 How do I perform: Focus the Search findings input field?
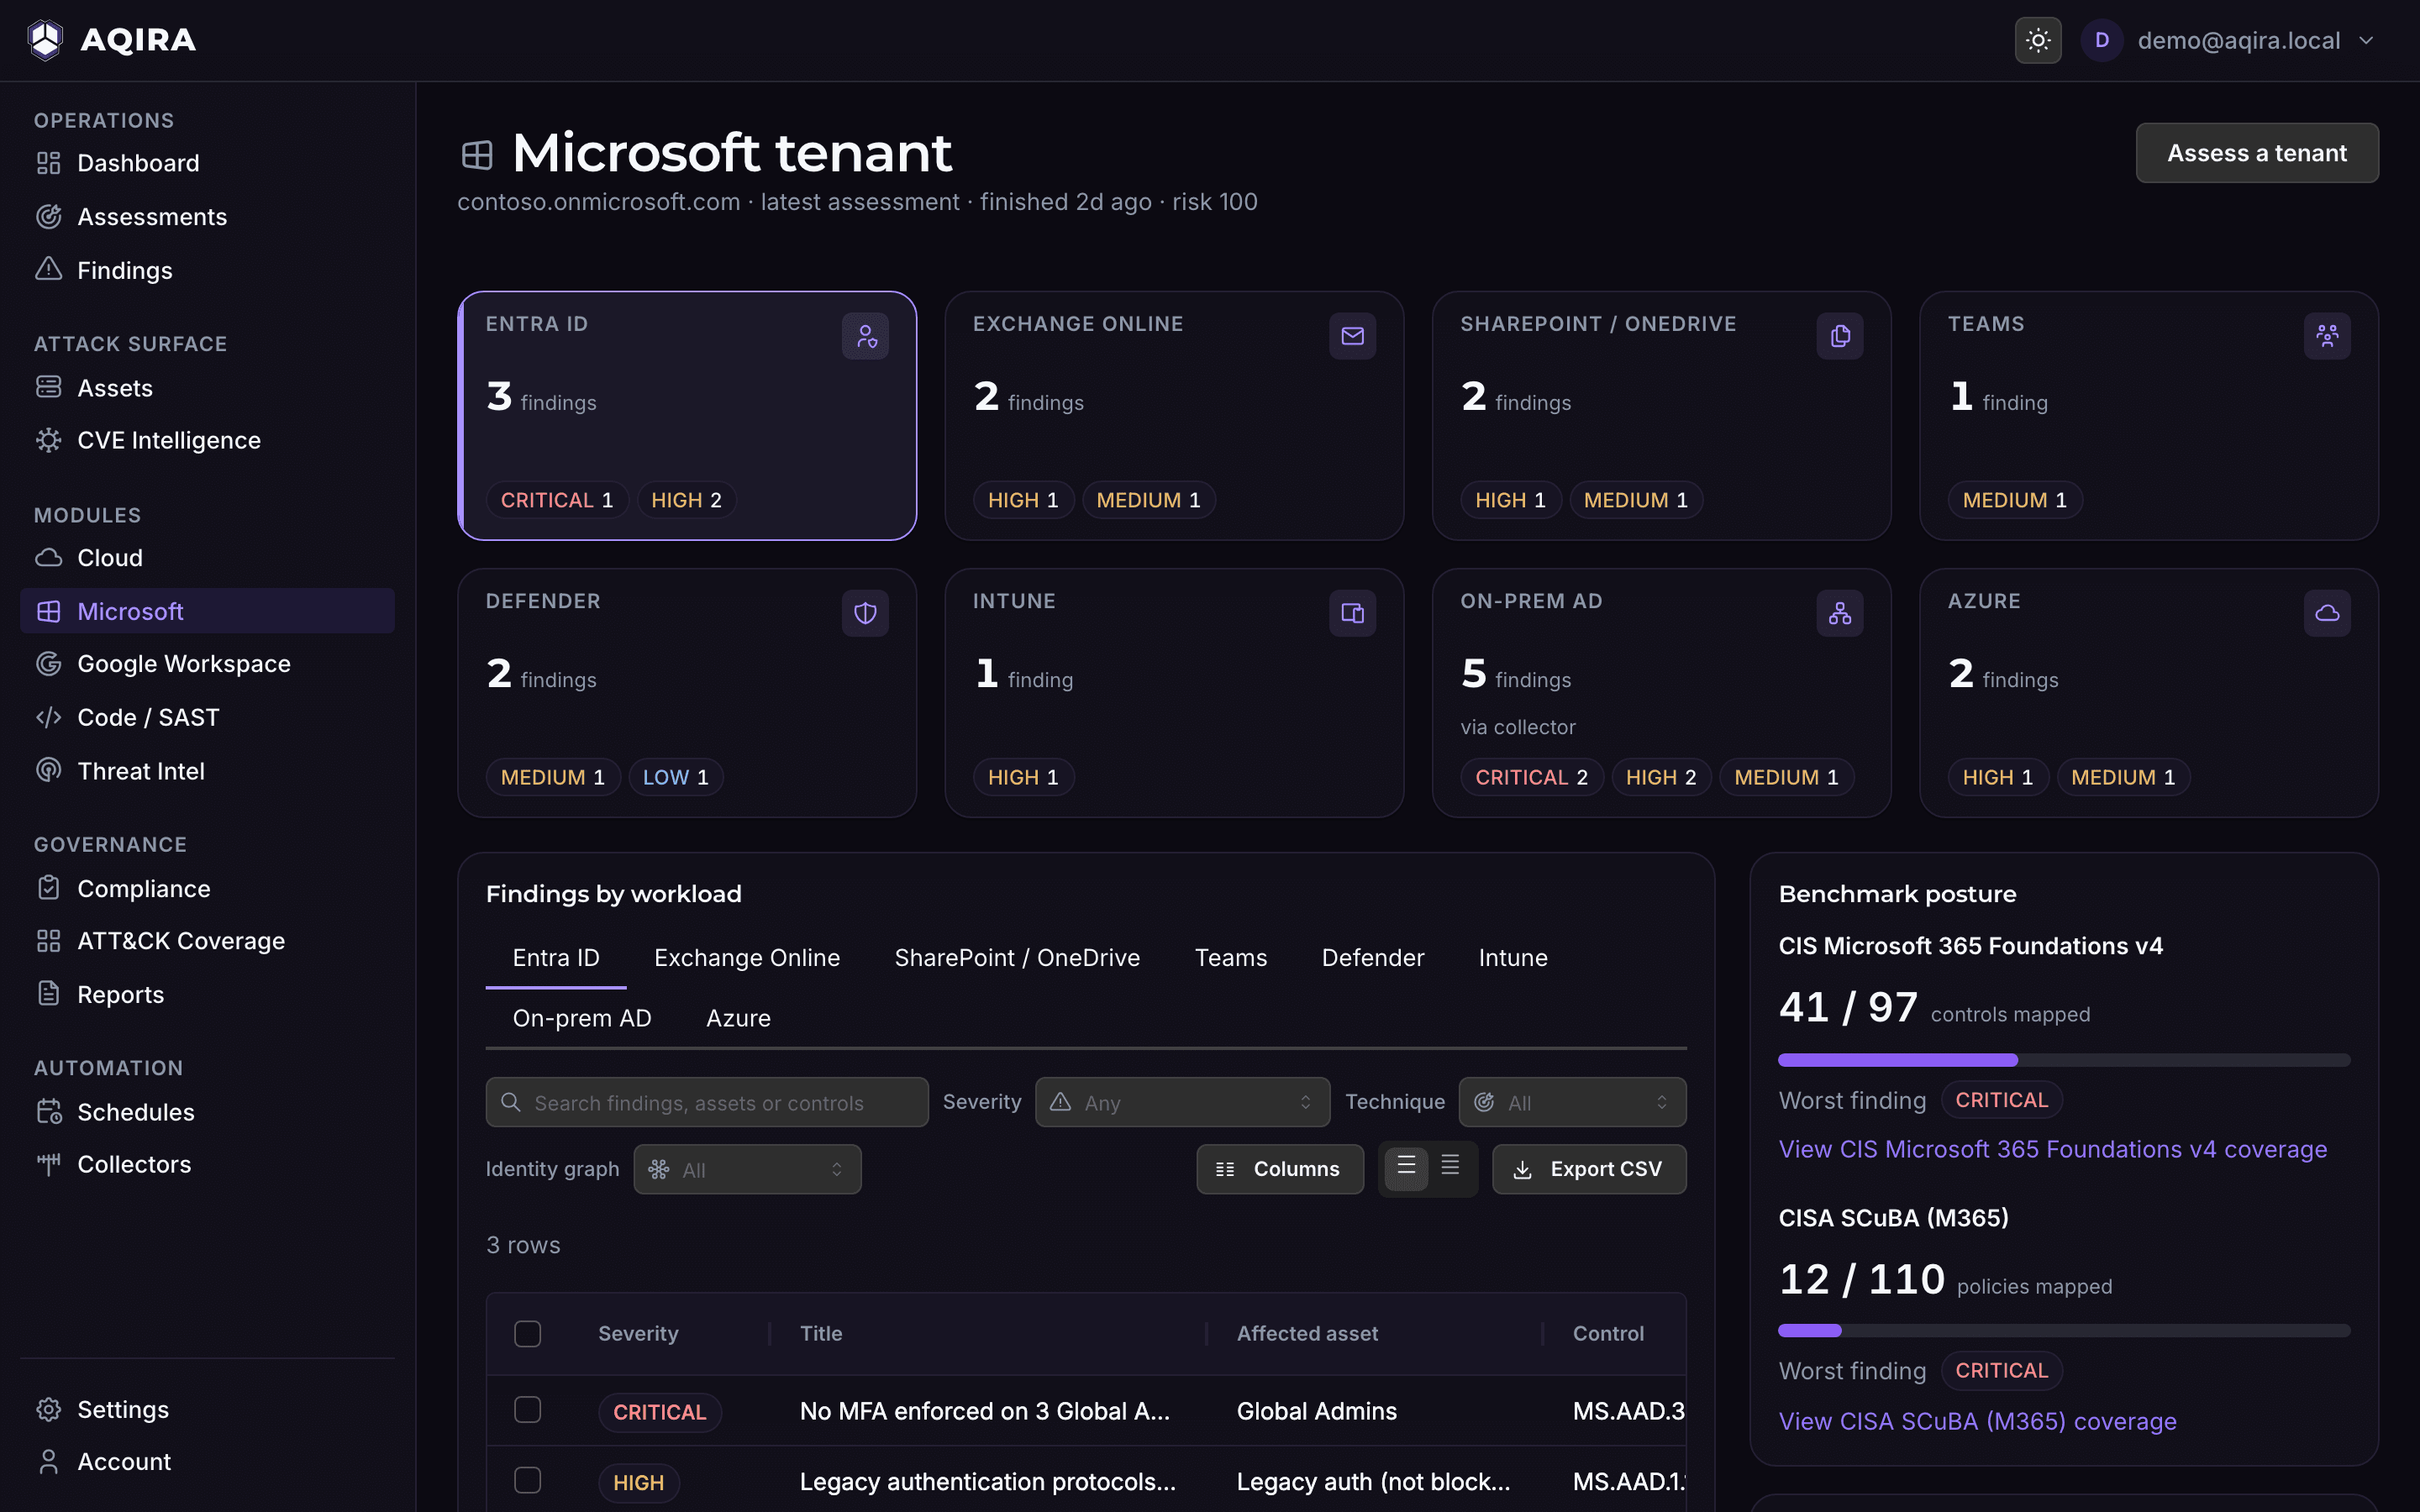707,1102
